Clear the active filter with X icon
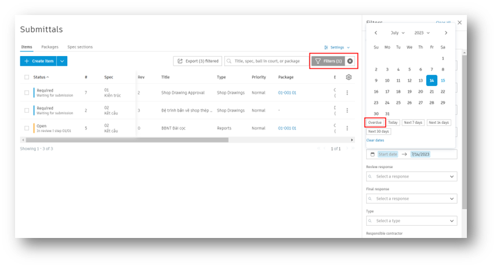The height and width of the screenshot is (268, 497). (x=350, y=61)
